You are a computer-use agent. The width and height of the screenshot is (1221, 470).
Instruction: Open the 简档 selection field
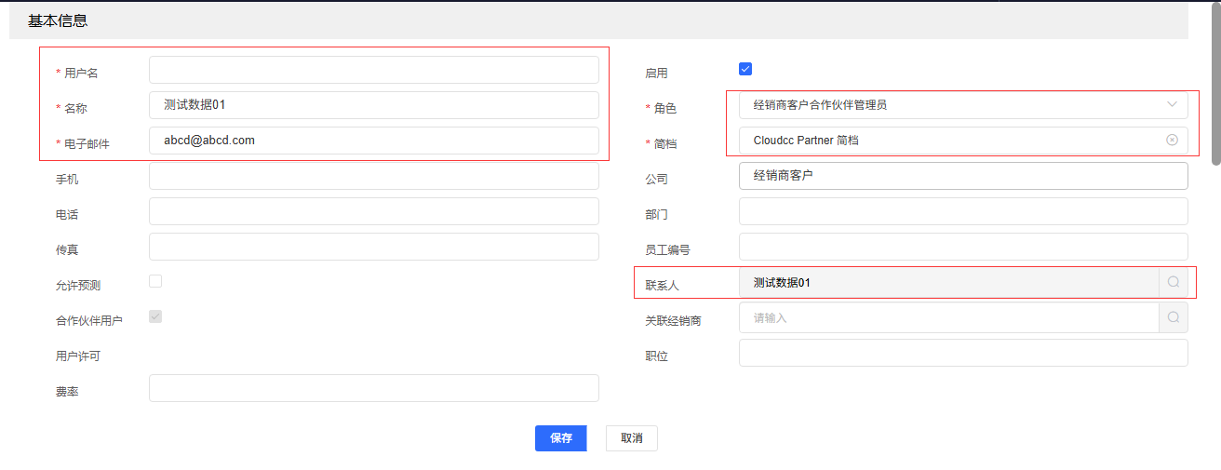pyautogui.click(x=949, y=141)
